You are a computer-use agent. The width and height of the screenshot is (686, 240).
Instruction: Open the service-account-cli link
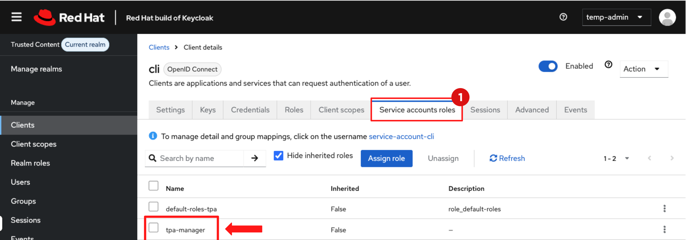click(401, 136)
